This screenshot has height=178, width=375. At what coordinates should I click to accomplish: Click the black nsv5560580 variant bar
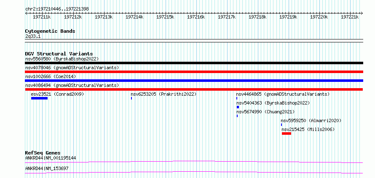(x=194, y=63)
